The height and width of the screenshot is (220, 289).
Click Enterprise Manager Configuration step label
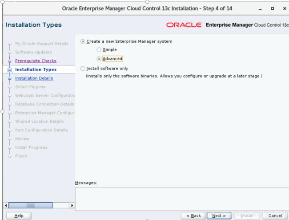click(x=45, y=113)
